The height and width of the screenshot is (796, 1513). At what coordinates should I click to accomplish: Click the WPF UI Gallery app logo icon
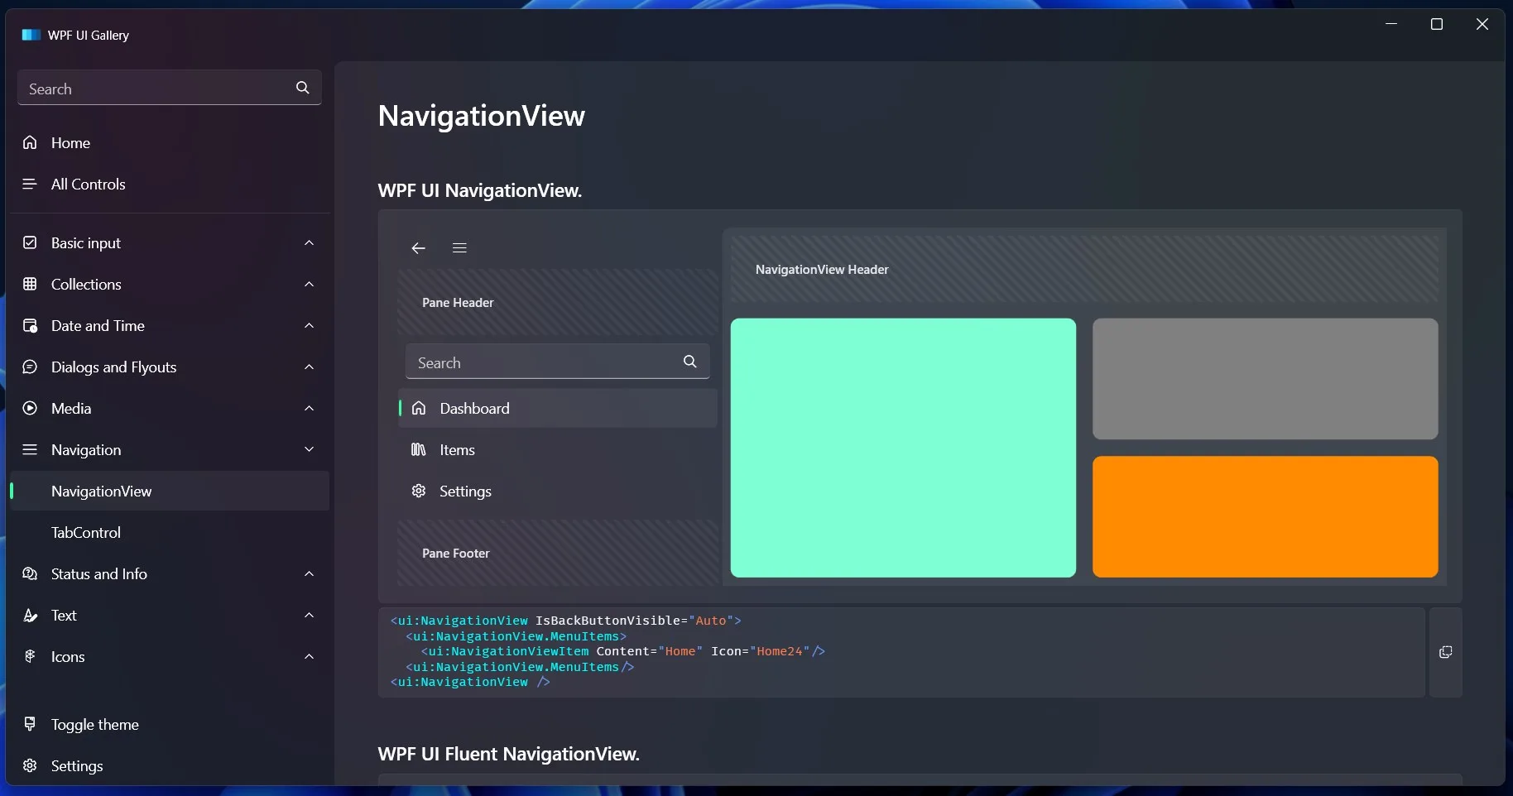[x=31, y=35]
